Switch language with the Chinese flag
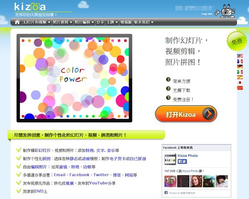The image size is (249, 199). click(240, 88)
